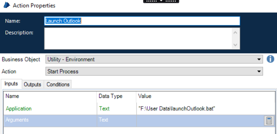Select the Arguments row name cell
Viewport: 277px width, 134px height.
(x=50, y=121)
